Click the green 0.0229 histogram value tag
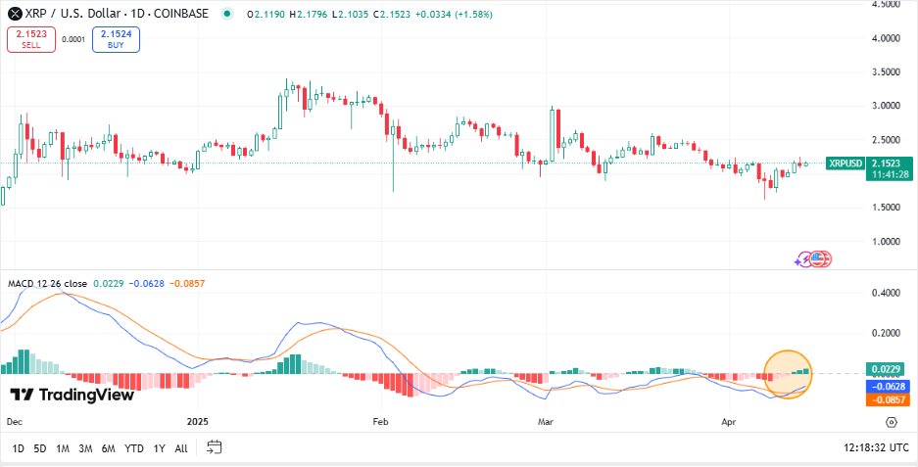The image size is (918, 467). (887, 370)
